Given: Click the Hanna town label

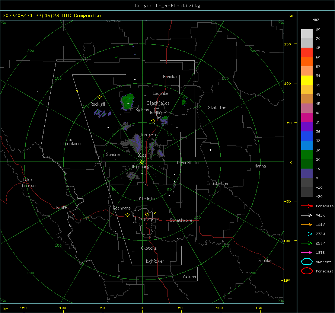Looking at the screenshot, I should (x=260, y=166).
